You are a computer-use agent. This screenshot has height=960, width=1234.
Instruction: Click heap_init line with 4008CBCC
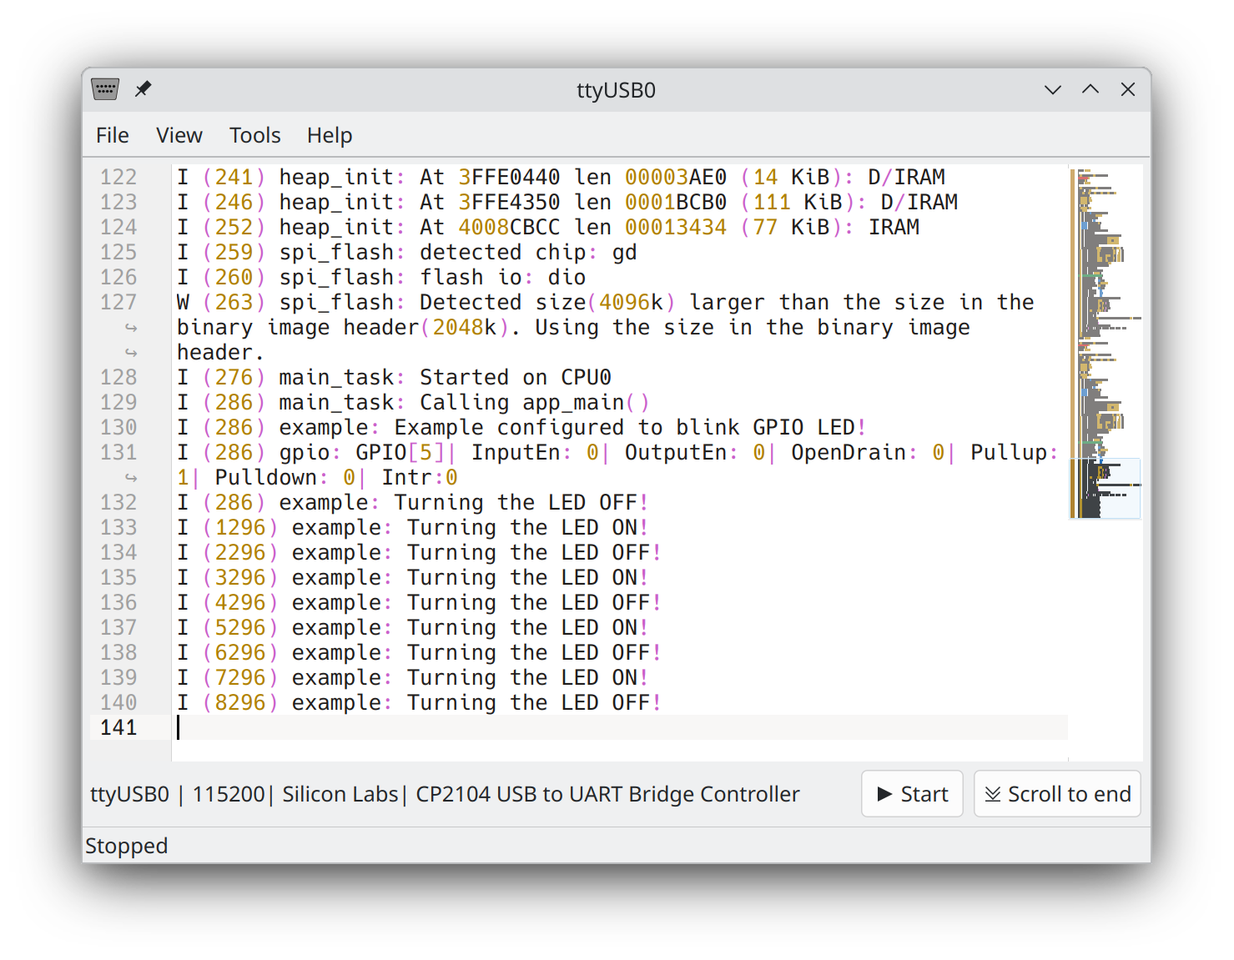548,227
